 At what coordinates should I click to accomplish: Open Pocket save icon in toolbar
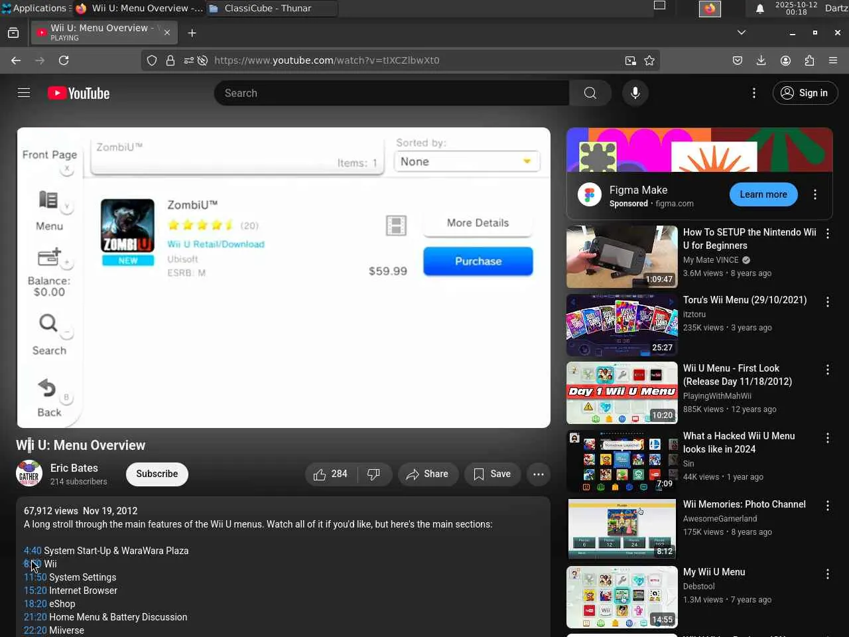click(x=738, y=60)
